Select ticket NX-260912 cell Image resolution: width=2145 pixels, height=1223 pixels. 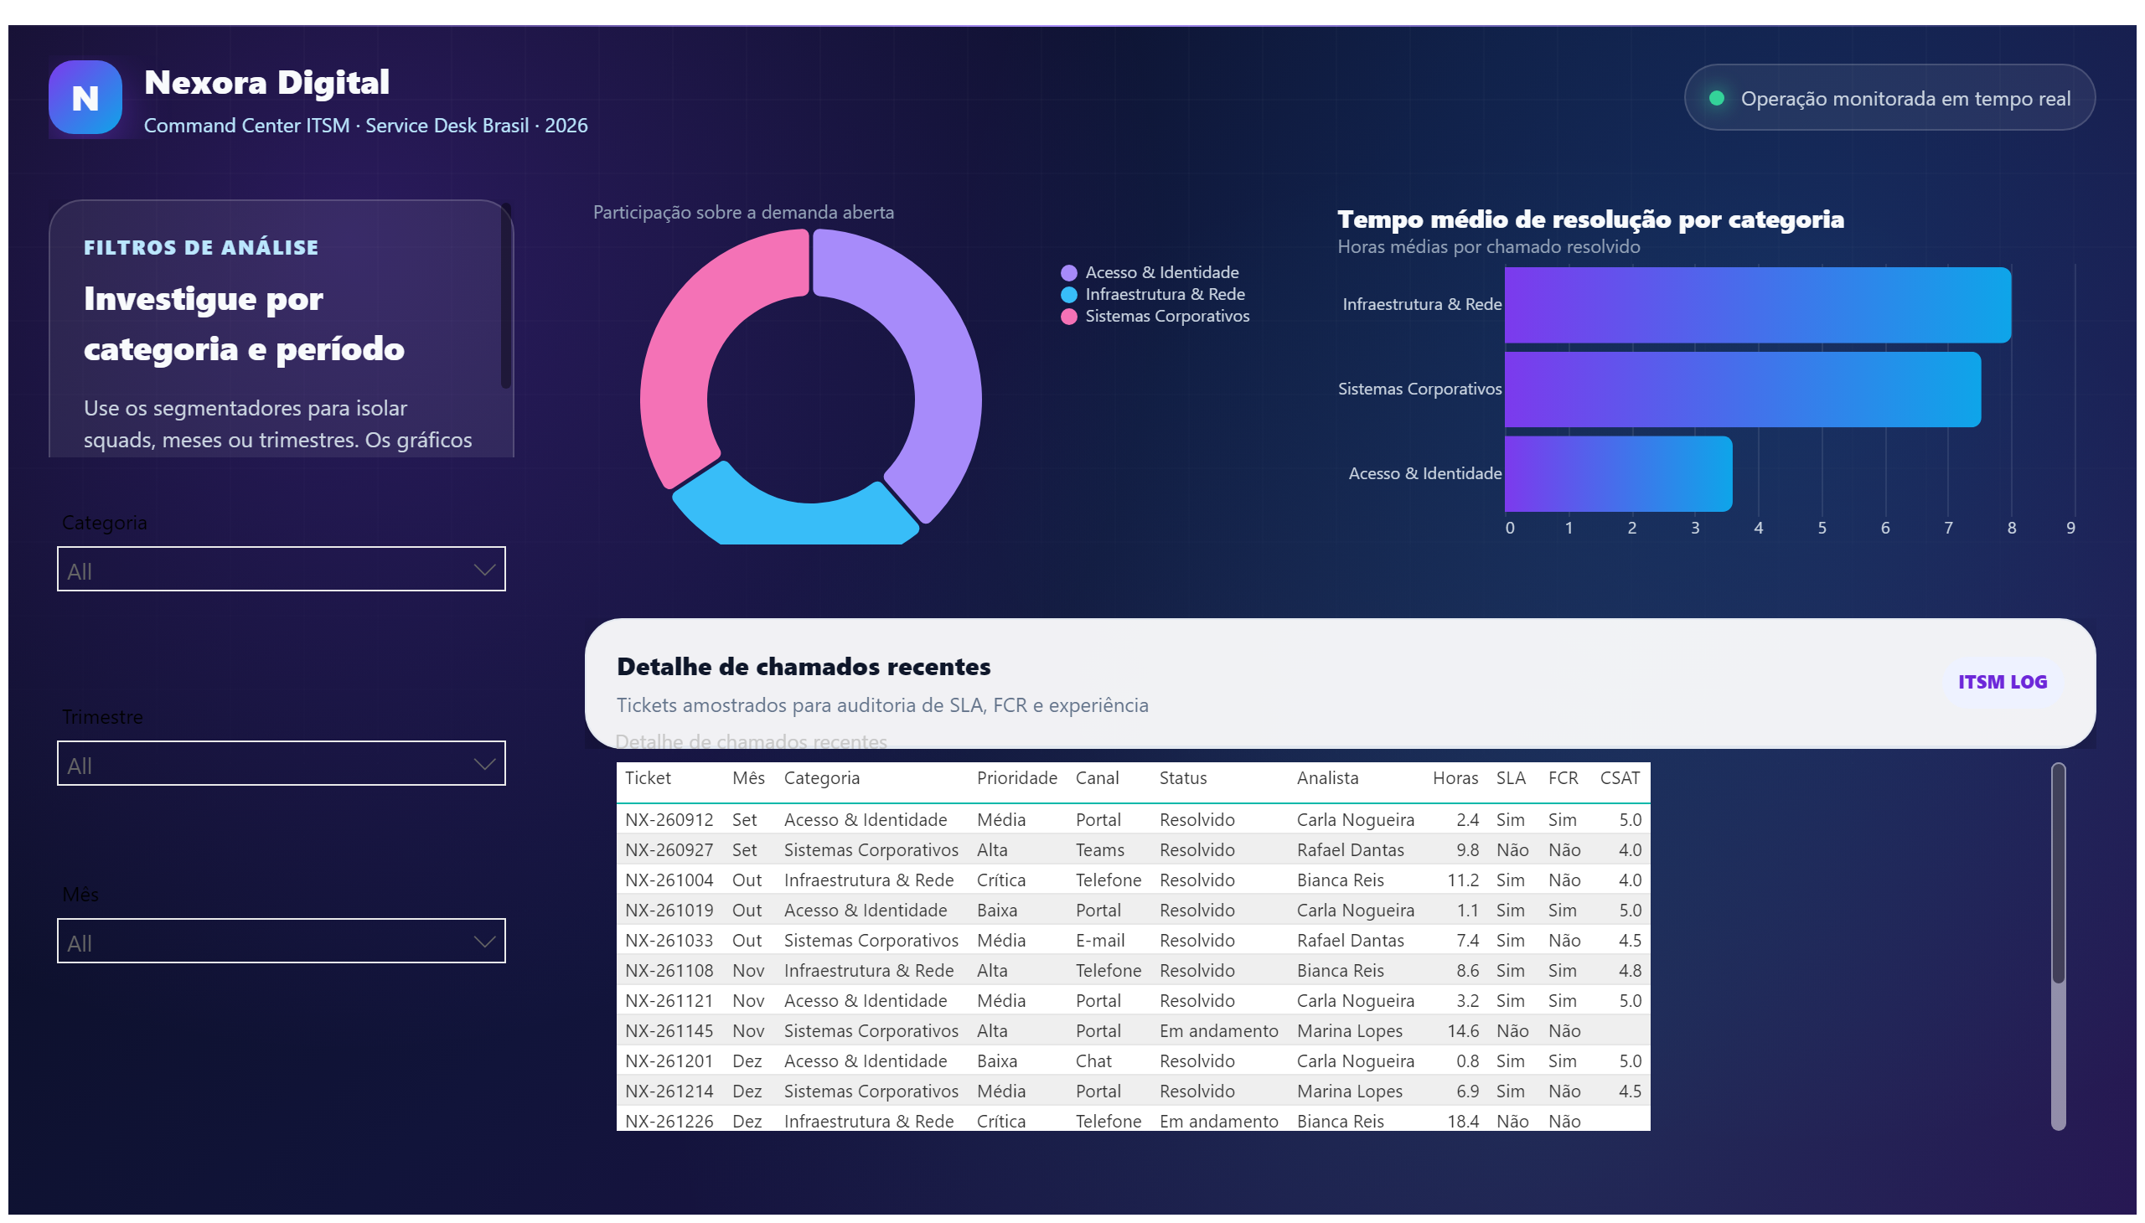click(x=669, y=820)
